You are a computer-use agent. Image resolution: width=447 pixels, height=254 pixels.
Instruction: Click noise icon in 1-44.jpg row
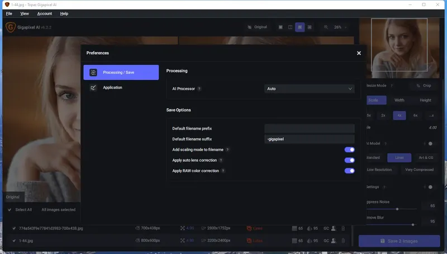pyautogui.click(x=294, y=241)
